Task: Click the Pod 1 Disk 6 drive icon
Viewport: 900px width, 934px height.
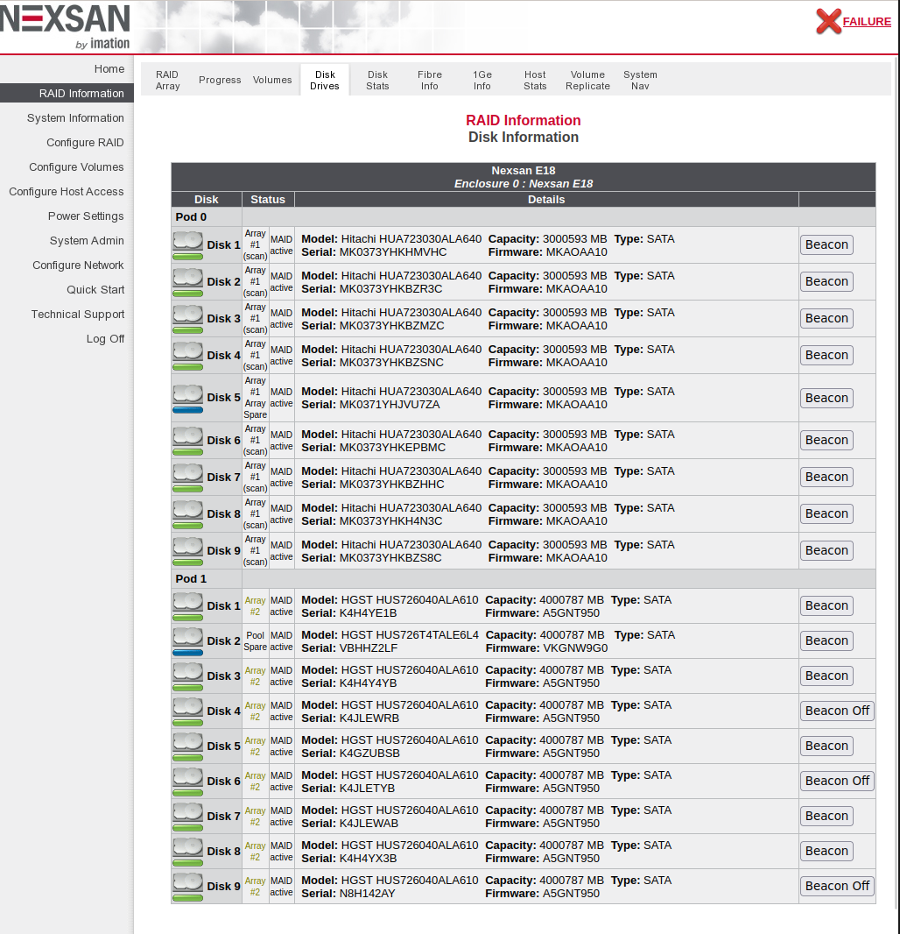Action: 188,782
